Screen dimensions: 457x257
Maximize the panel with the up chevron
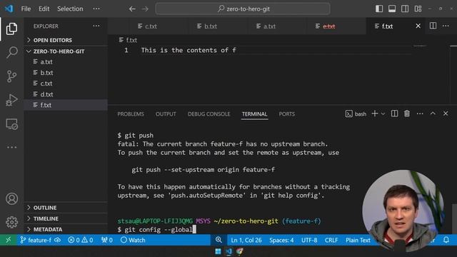[x=433, y=114]
